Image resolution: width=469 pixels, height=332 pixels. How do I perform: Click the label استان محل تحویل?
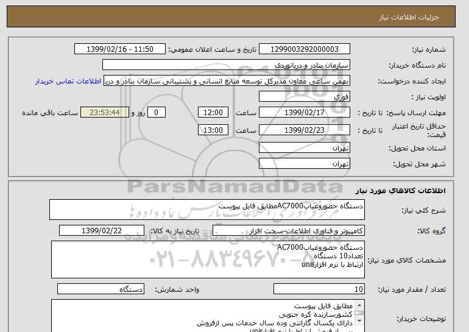pyautogui.click(x=417, y=149)
